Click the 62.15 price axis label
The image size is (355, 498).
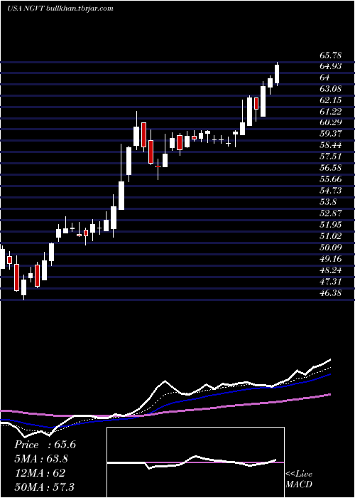331,100
